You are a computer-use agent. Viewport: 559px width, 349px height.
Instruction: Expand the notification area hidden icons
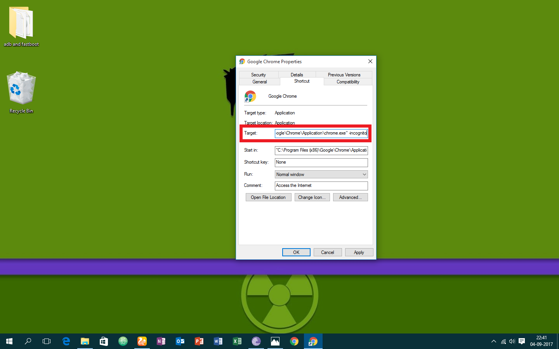coord(493,341)
